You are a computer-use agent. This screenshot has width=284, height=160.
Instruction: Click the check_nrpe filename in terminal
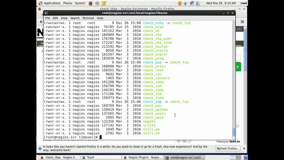tap(153, 27)
